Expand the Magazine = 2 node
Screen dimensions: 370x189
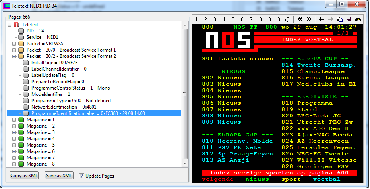tap(14, 126)
